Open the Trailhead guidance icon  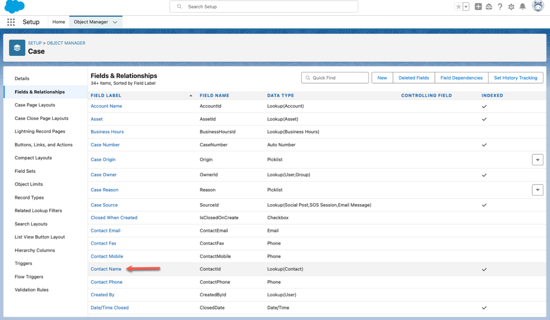coord(489,7)
